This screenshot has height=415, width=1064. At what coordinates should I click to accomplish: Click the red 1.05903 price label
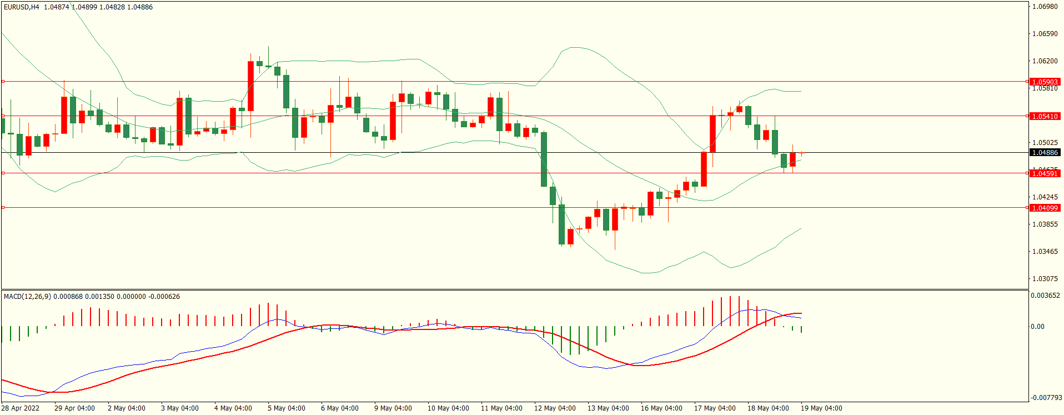click(1045, 82)
